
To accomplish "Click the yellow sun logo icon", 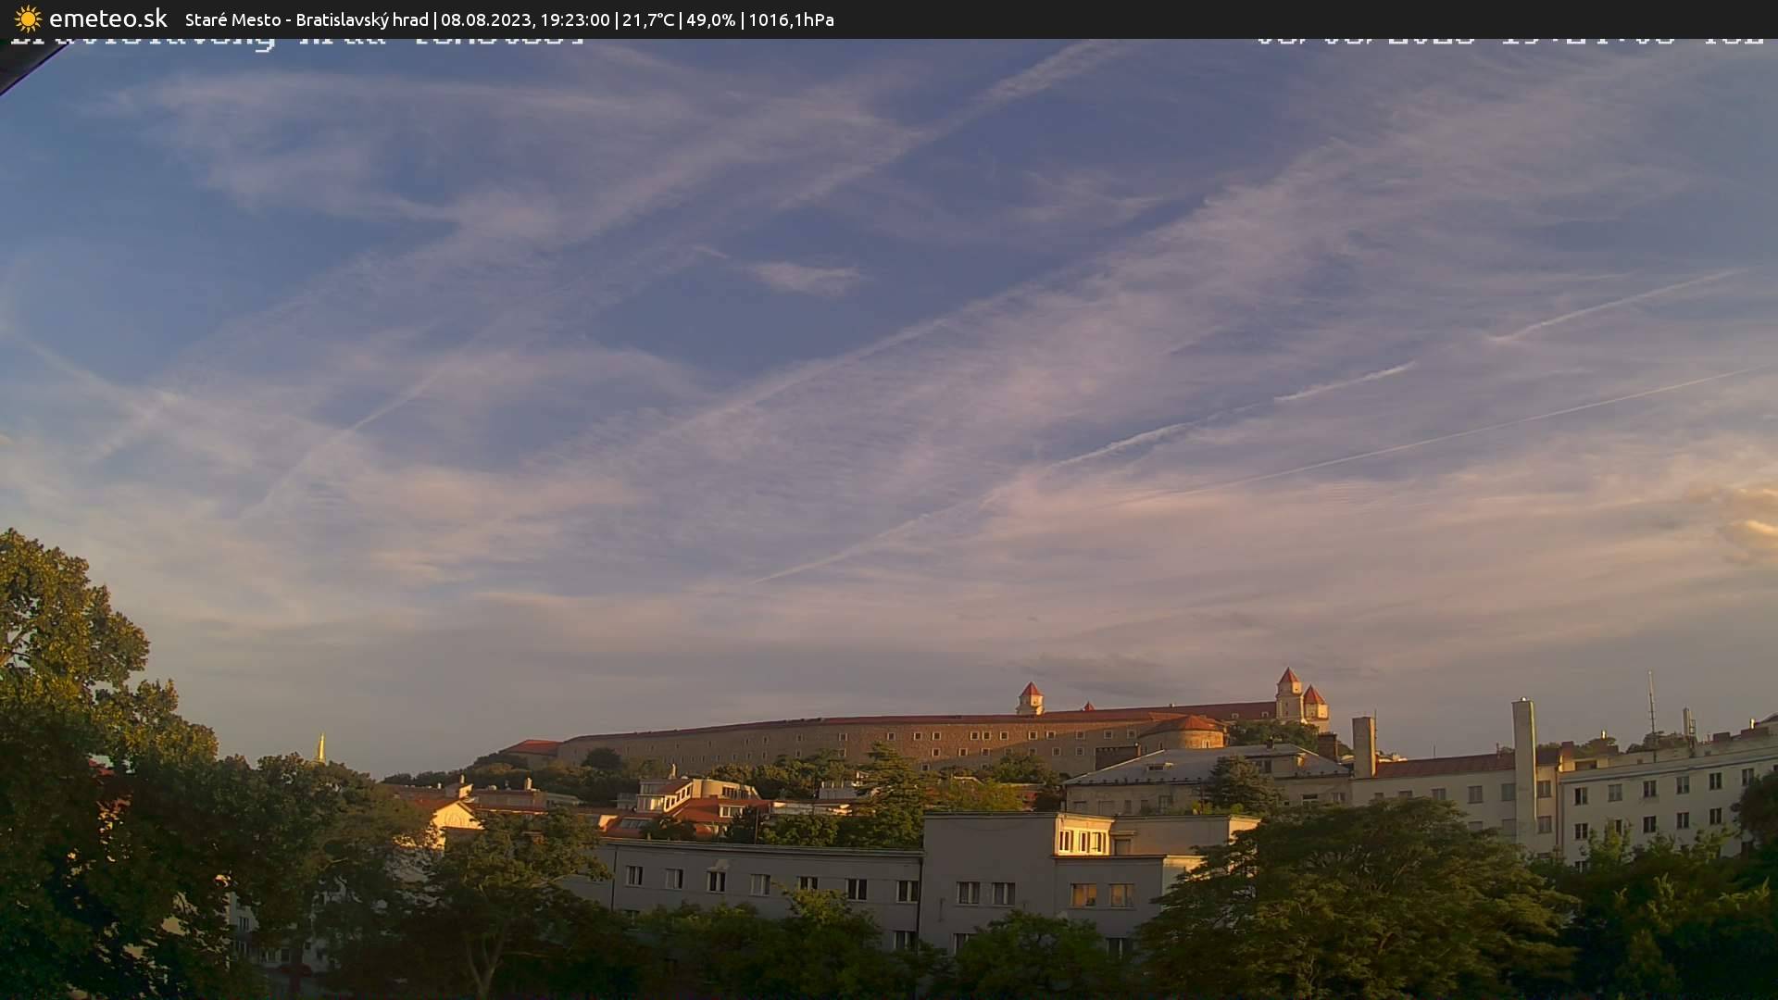I will (28, 19).
